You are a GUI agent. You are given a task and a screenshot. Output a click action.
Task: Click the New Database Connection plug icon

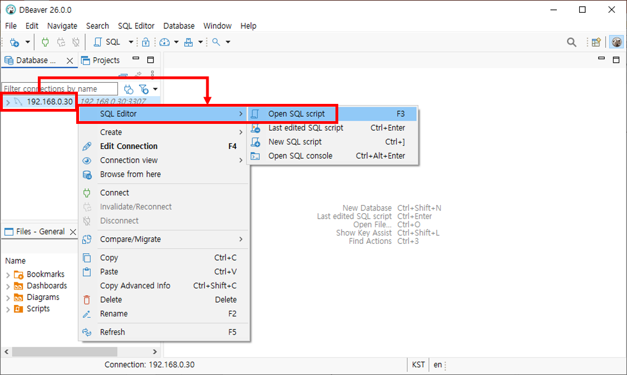pos(14,42)
